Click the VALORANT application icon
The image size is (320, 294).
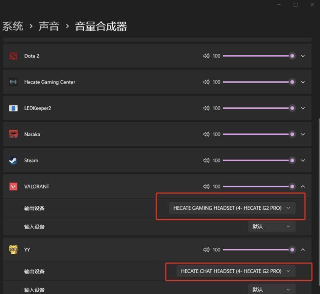coord(13,186)
